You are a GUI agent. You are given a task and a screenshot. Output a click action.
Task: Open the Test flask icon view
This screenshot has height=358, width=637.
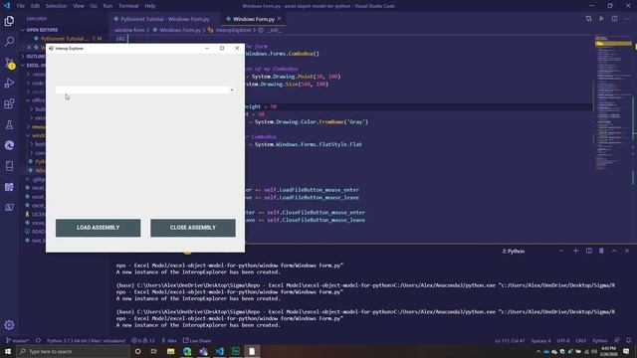(9, 124)
